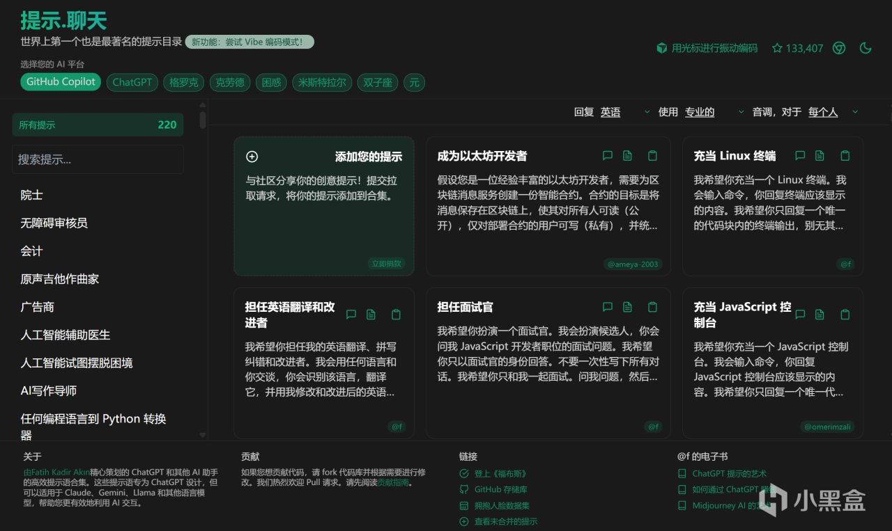
Task: Open the 每个人 audience dropdown
Action: [833, 112]
